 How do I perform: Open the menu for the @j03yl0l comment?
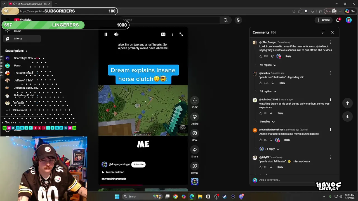[x=331, y=157]
